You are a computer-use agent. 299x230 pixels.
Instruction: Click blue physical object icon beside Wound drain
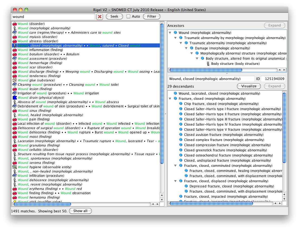(x=15, y=98)
